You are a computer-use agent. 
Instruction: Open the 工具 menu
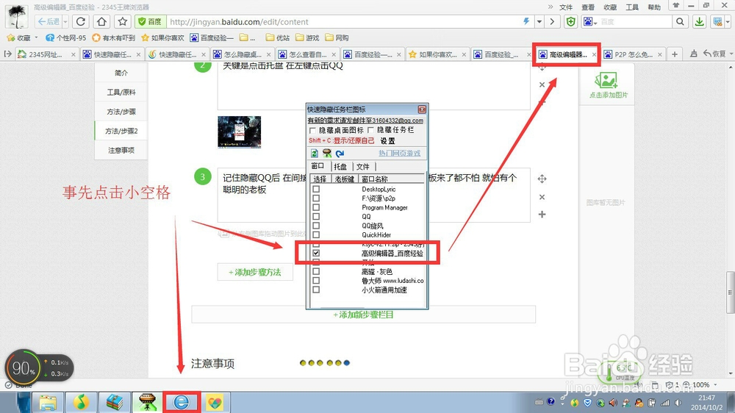(632, 7)
